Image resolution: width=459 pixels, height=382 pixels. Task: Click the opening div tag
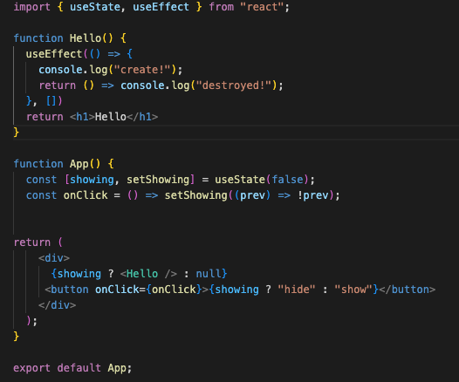[x=54, y=258]
